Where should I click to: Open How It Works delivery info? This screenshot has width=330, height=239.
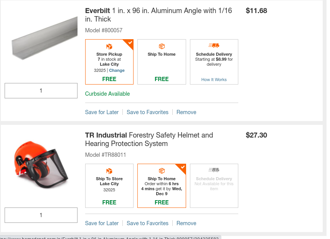click(214, 80)
